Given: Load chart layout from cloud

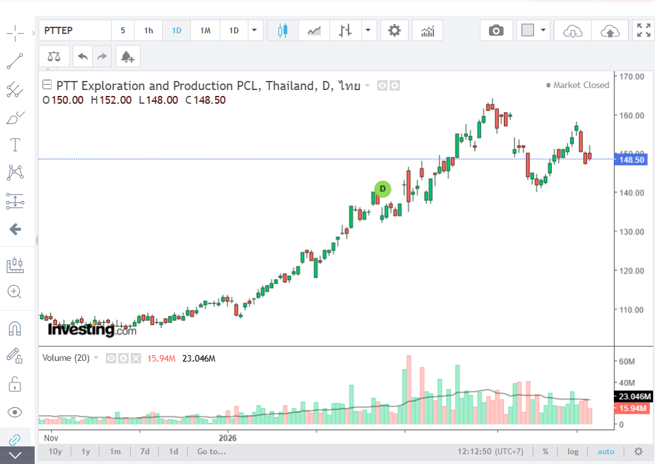Looking at the screenshot, I should pos(572,31).
